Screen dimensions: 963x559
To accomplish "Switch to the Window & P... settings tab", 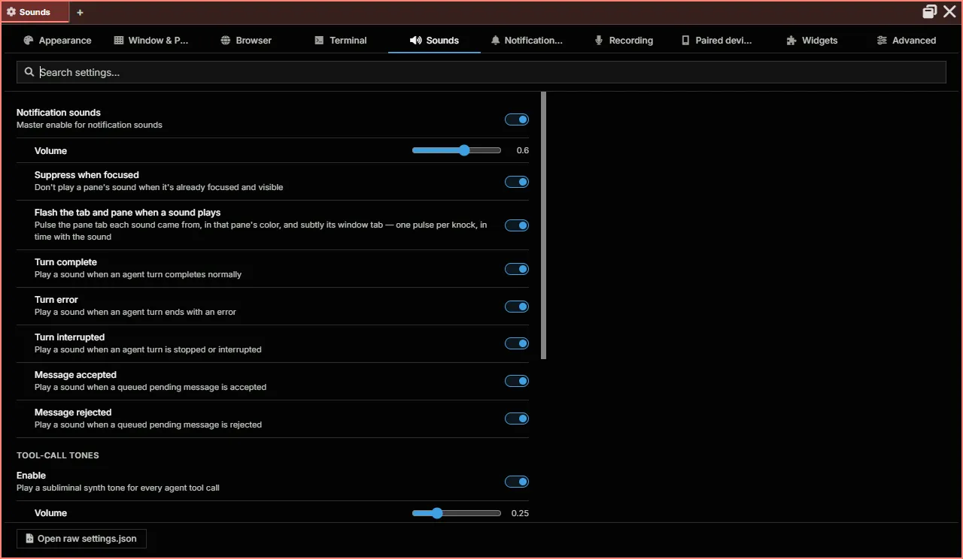I will point(151,41).
